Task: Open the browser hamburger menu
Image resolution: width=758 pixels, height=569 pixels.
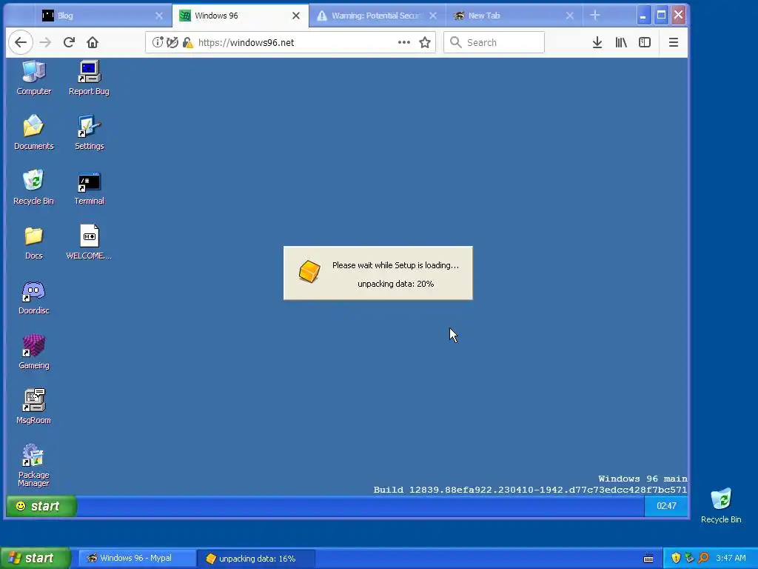Action: 674,42
